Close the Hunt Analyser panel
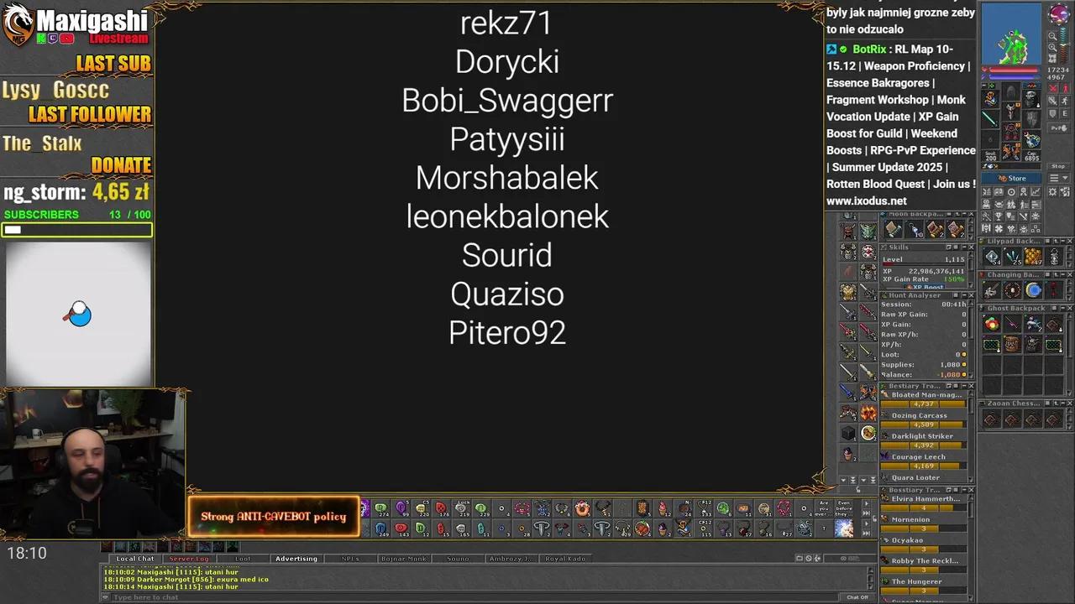The width and height of the screenshot is (1075, 604). click(972, 295)
